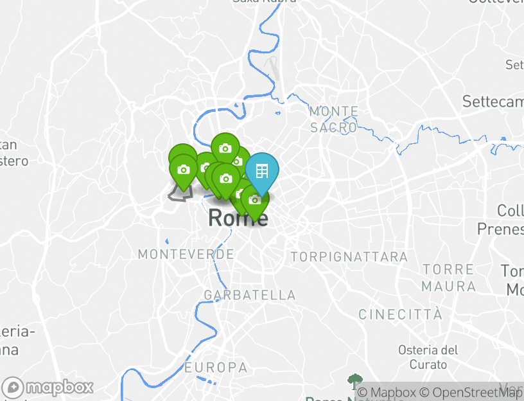This screenshot has width=524, height=401.
Task: Click the westernmost front camera marker near the Vatican outline
Action: tap(184, 170)
